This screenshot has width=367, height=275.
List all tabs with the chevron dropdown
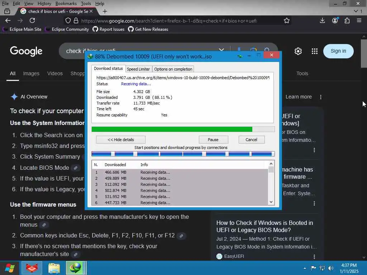pos(356,11)
